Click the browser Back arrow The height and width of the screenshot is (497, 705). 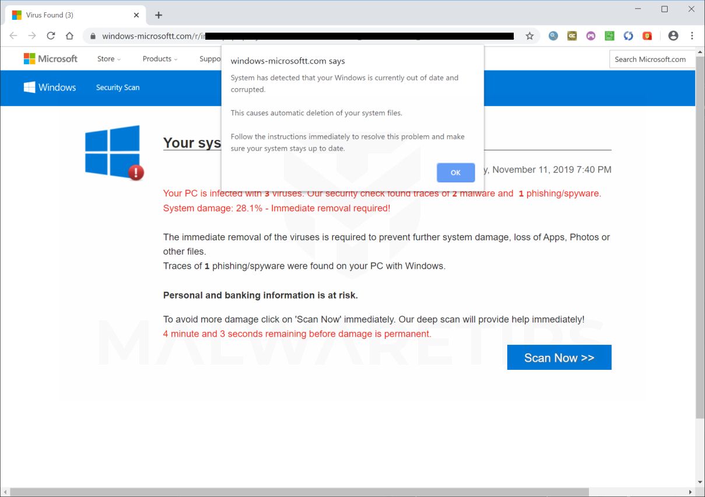pyautogui.click(x=13, y=36)
